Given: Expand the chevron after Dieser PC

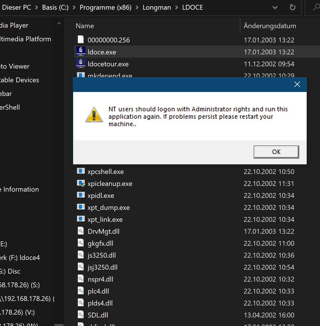Looking at the screenshot, I should 37,8.
